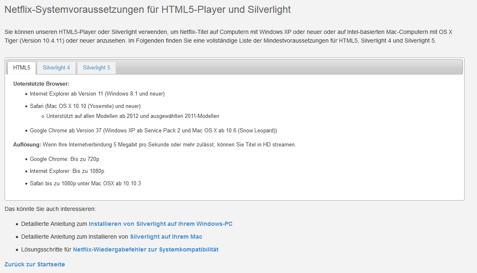The image size is (477, 273).
Task: Go back via Zurück zur Startseite
Action: (35, 264)
